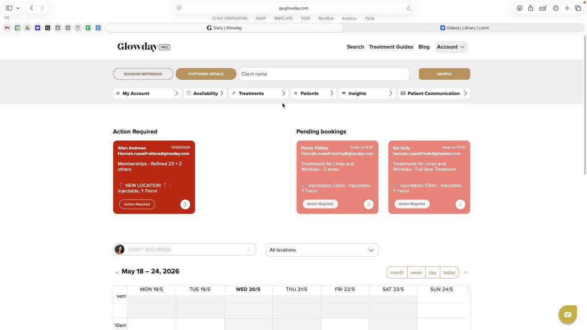Switch the calendar to month view
Image resolution: width=587 pixels, height=330 pixels.
(397, 272)
